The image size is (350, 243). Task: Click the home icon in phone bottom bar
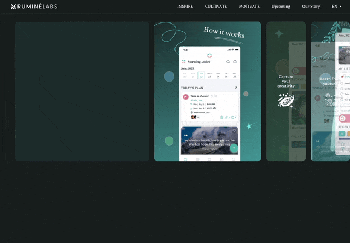pos(185,159)
